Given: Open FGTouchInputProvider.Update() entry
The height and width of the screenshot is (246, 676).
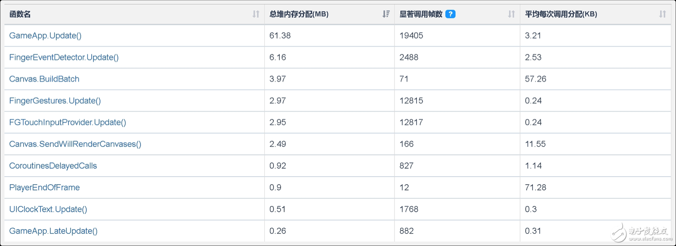Looking at the screenshot, I should [x=68, y=122].
